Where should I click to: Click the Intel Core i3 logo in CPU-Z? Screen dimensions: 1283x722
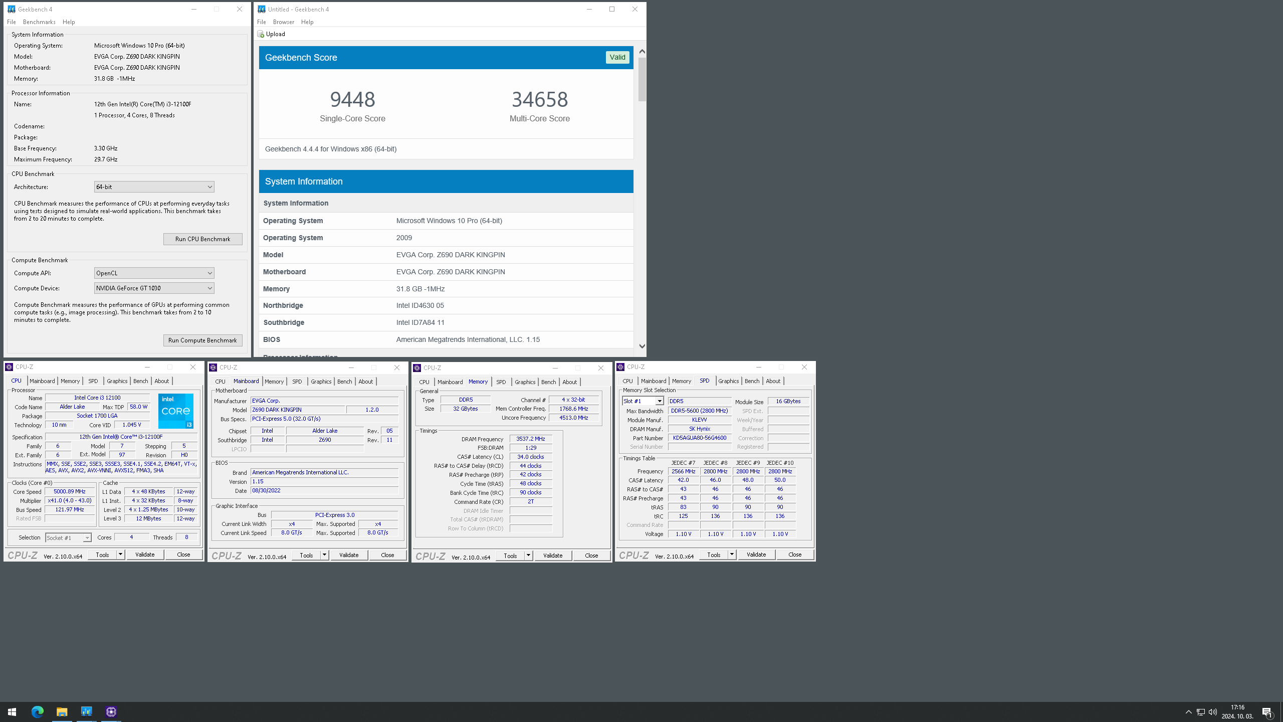(x=176, y=411)
